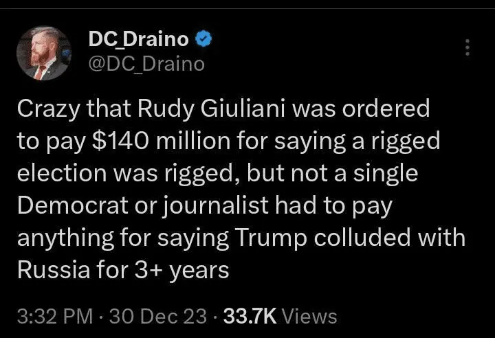Click the 33.7K view count number
495x338 pixels.
pyautogui.click(x=250, y=316)
